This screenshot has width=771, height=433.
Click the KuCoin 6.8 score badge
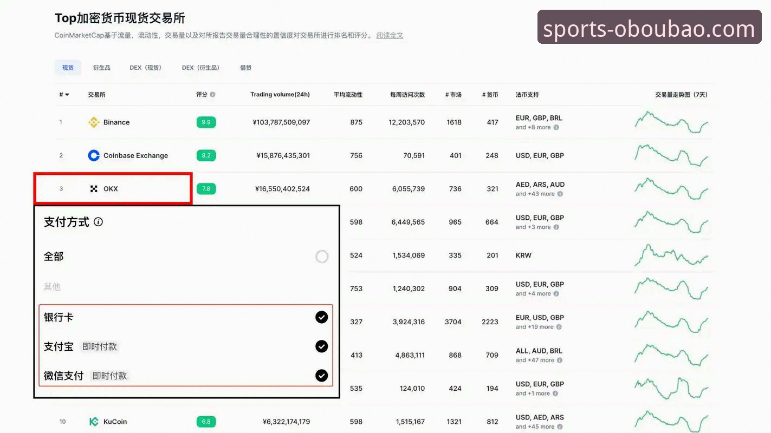coord(206,422)
